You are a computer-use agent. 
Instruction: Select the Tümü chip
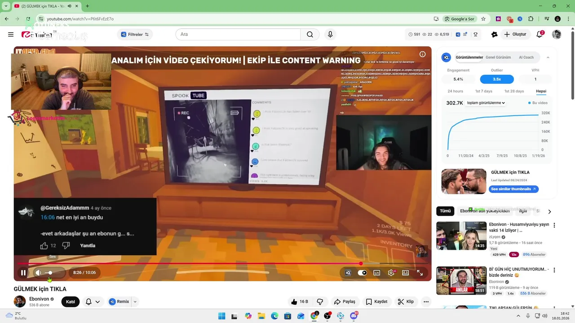(x=445, y=211)
